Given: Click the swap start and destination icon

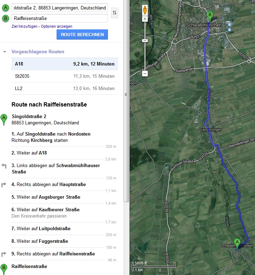Looking at the screenshot, I should [114, 13].
